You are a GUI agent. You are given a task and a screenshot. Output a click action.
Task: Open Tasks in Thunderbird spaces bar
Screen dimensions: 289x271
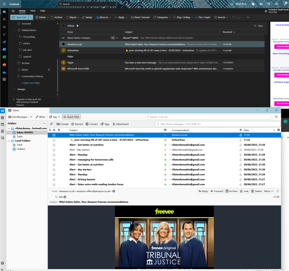3,131
